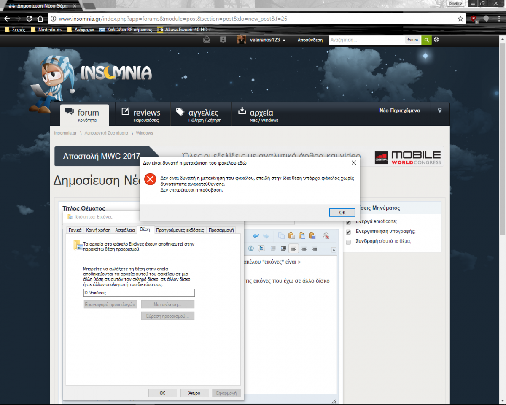Toggle the Ενεργά emoticons checkbox
506x405 pixels.
[348, 222]
